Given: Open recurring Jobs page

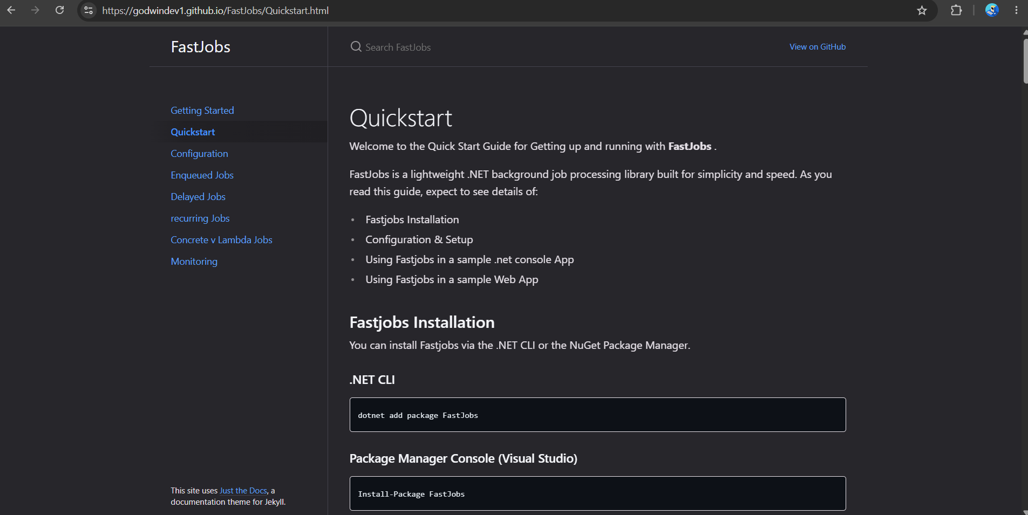Looking at the screenshot, I should tap(200, 218).
